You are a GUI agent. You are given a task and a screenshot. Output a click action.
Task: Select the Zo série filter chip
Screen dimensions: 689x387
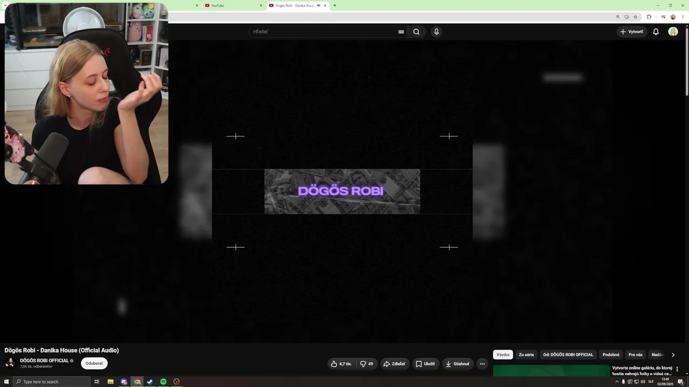(526, 355)
